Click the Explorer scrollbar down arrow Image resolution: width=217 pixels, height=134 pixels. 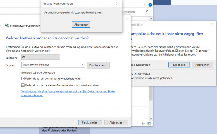click(150, 118)
